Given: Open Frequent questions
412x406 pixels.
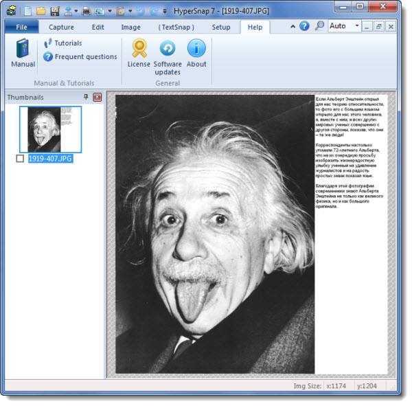Looking at the screenshot, I should [80, 57].
